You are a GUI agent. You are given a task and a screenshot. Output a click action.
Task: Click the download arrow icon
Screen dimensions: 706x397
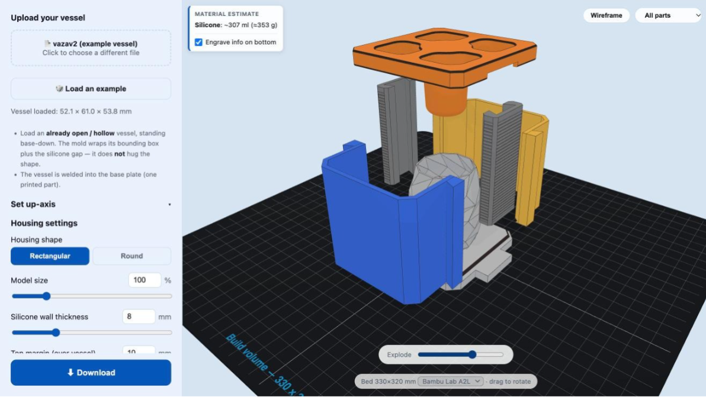pyautogui.click(x=70, y=372)
